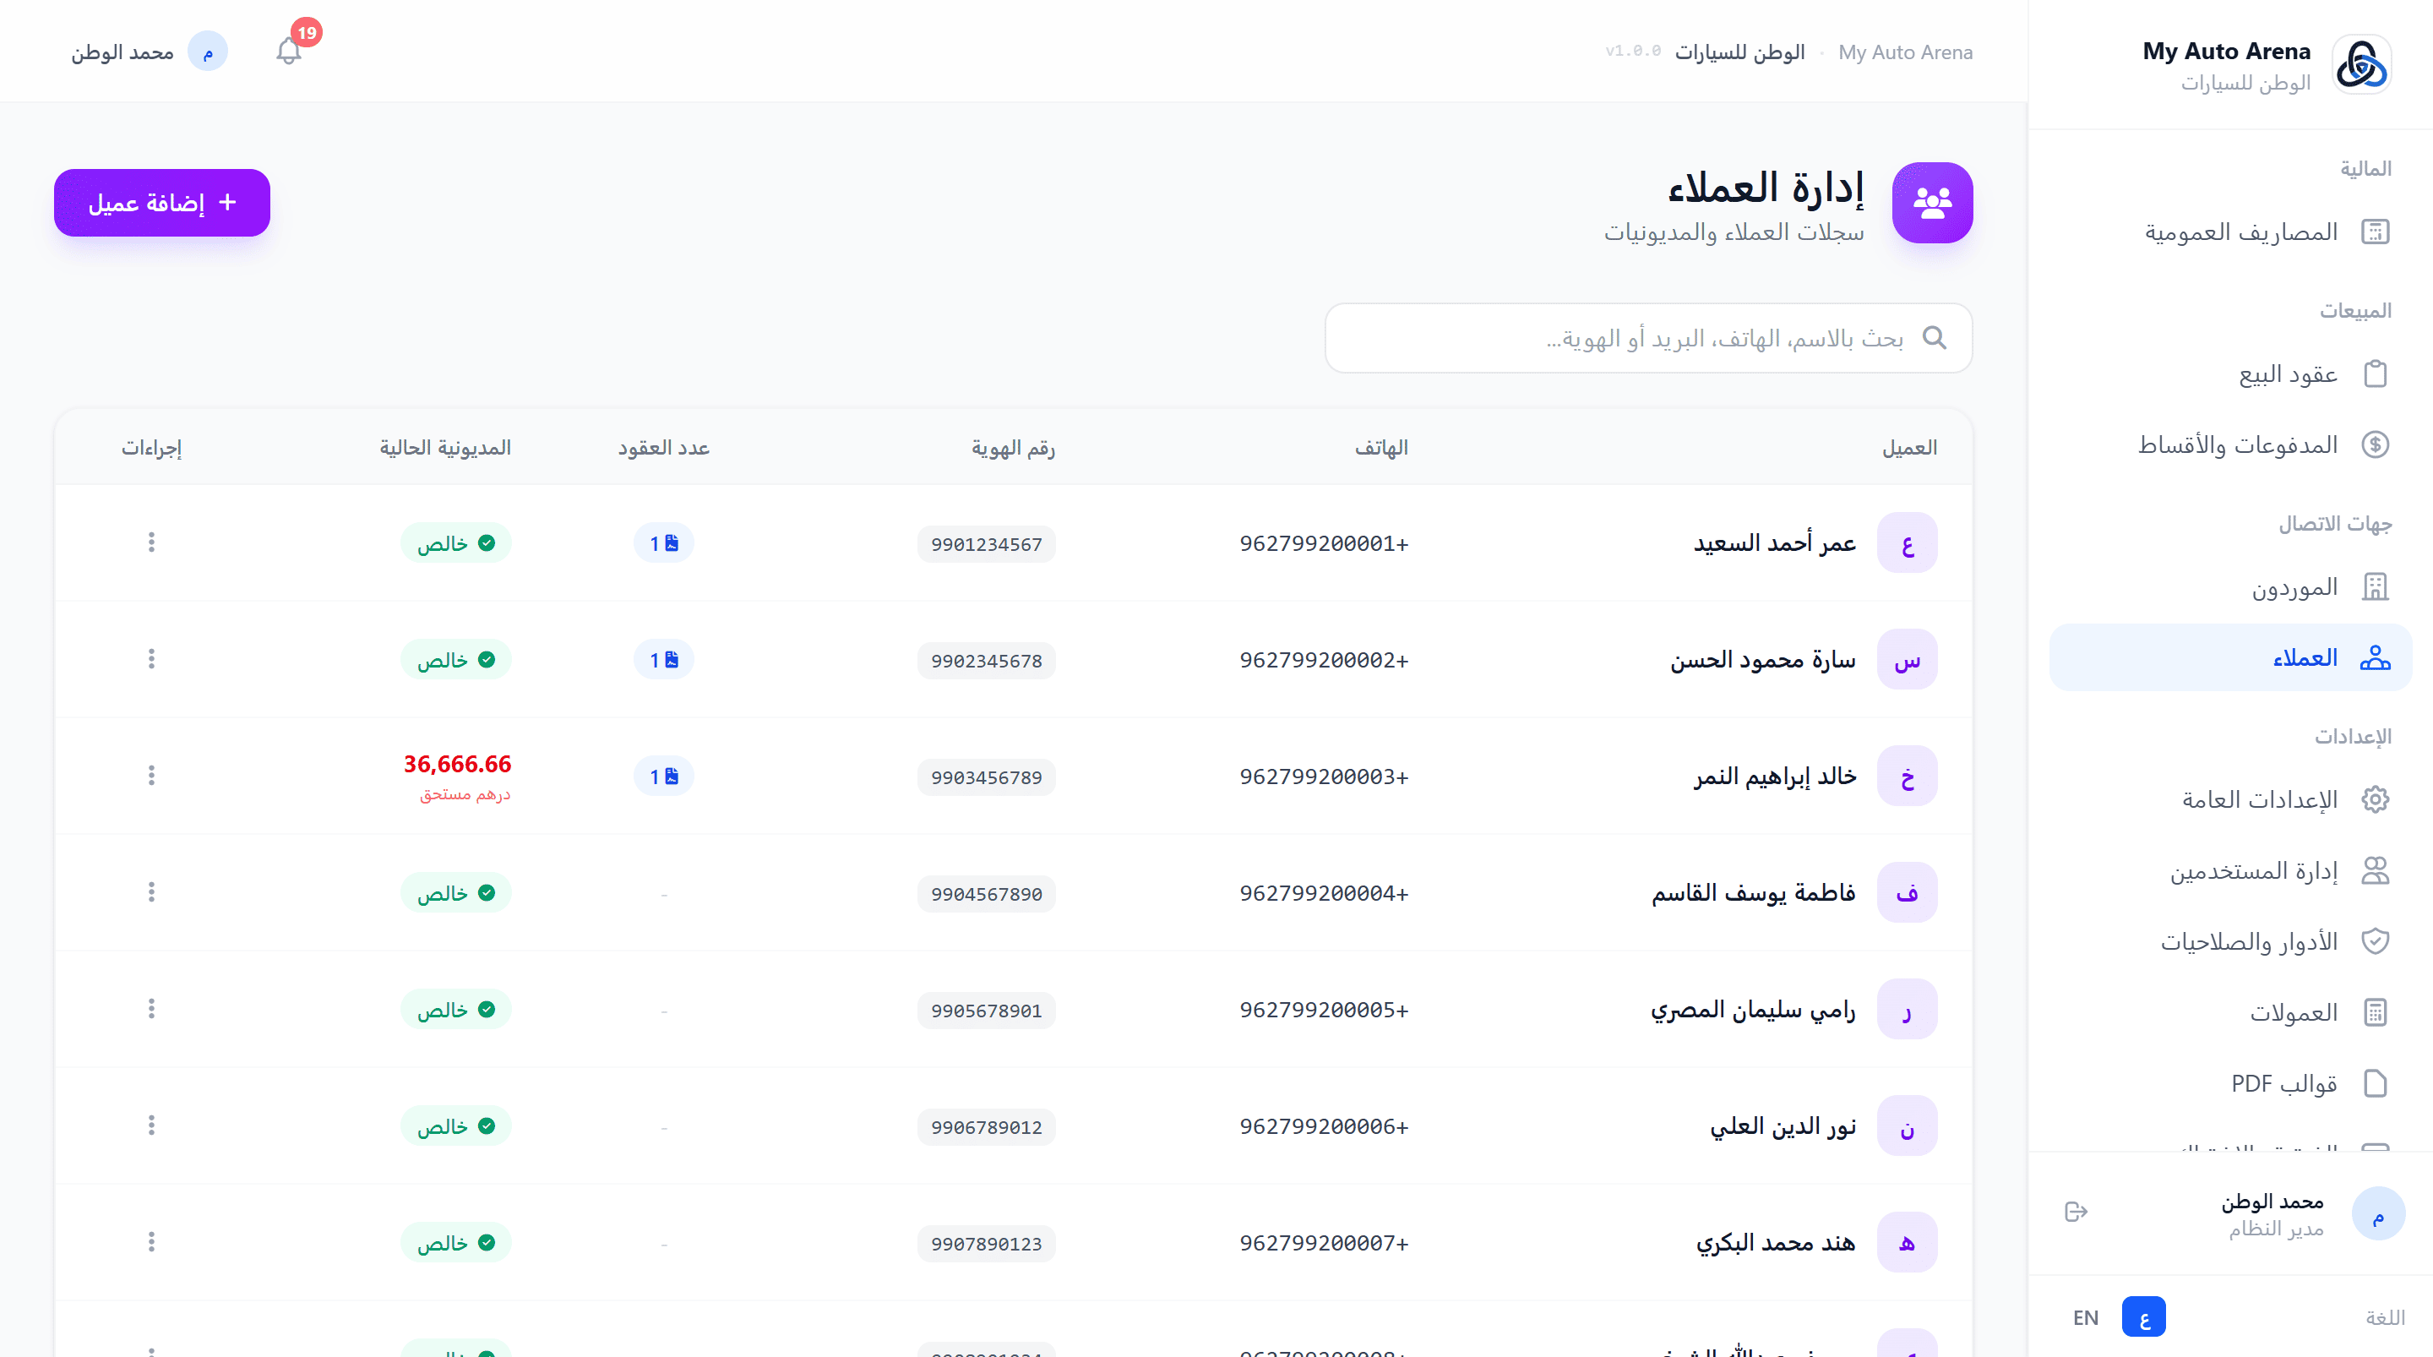Click ID number 9906789012
This screenshot has width=2433, height=1357.
pos(986,1126)
